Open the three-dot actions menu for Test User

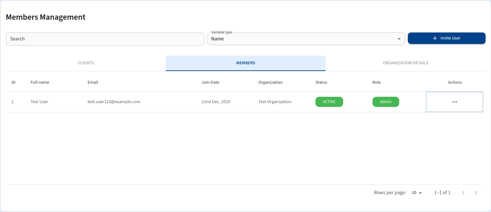[x=454, y=102]
